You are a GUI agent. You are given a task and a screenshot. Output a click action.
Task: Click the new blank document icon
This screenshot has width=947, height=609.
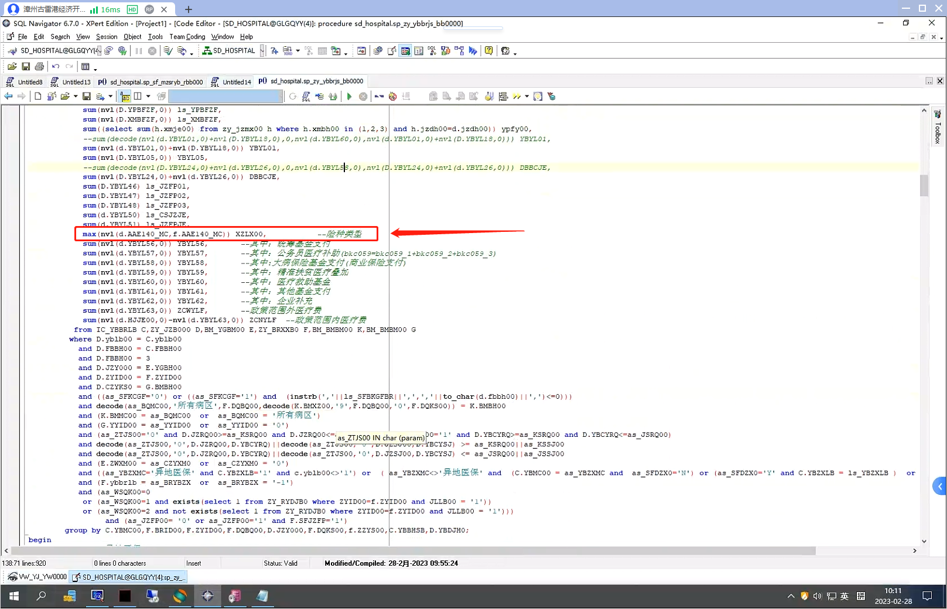pyautogui.click(x=38, y=97)
